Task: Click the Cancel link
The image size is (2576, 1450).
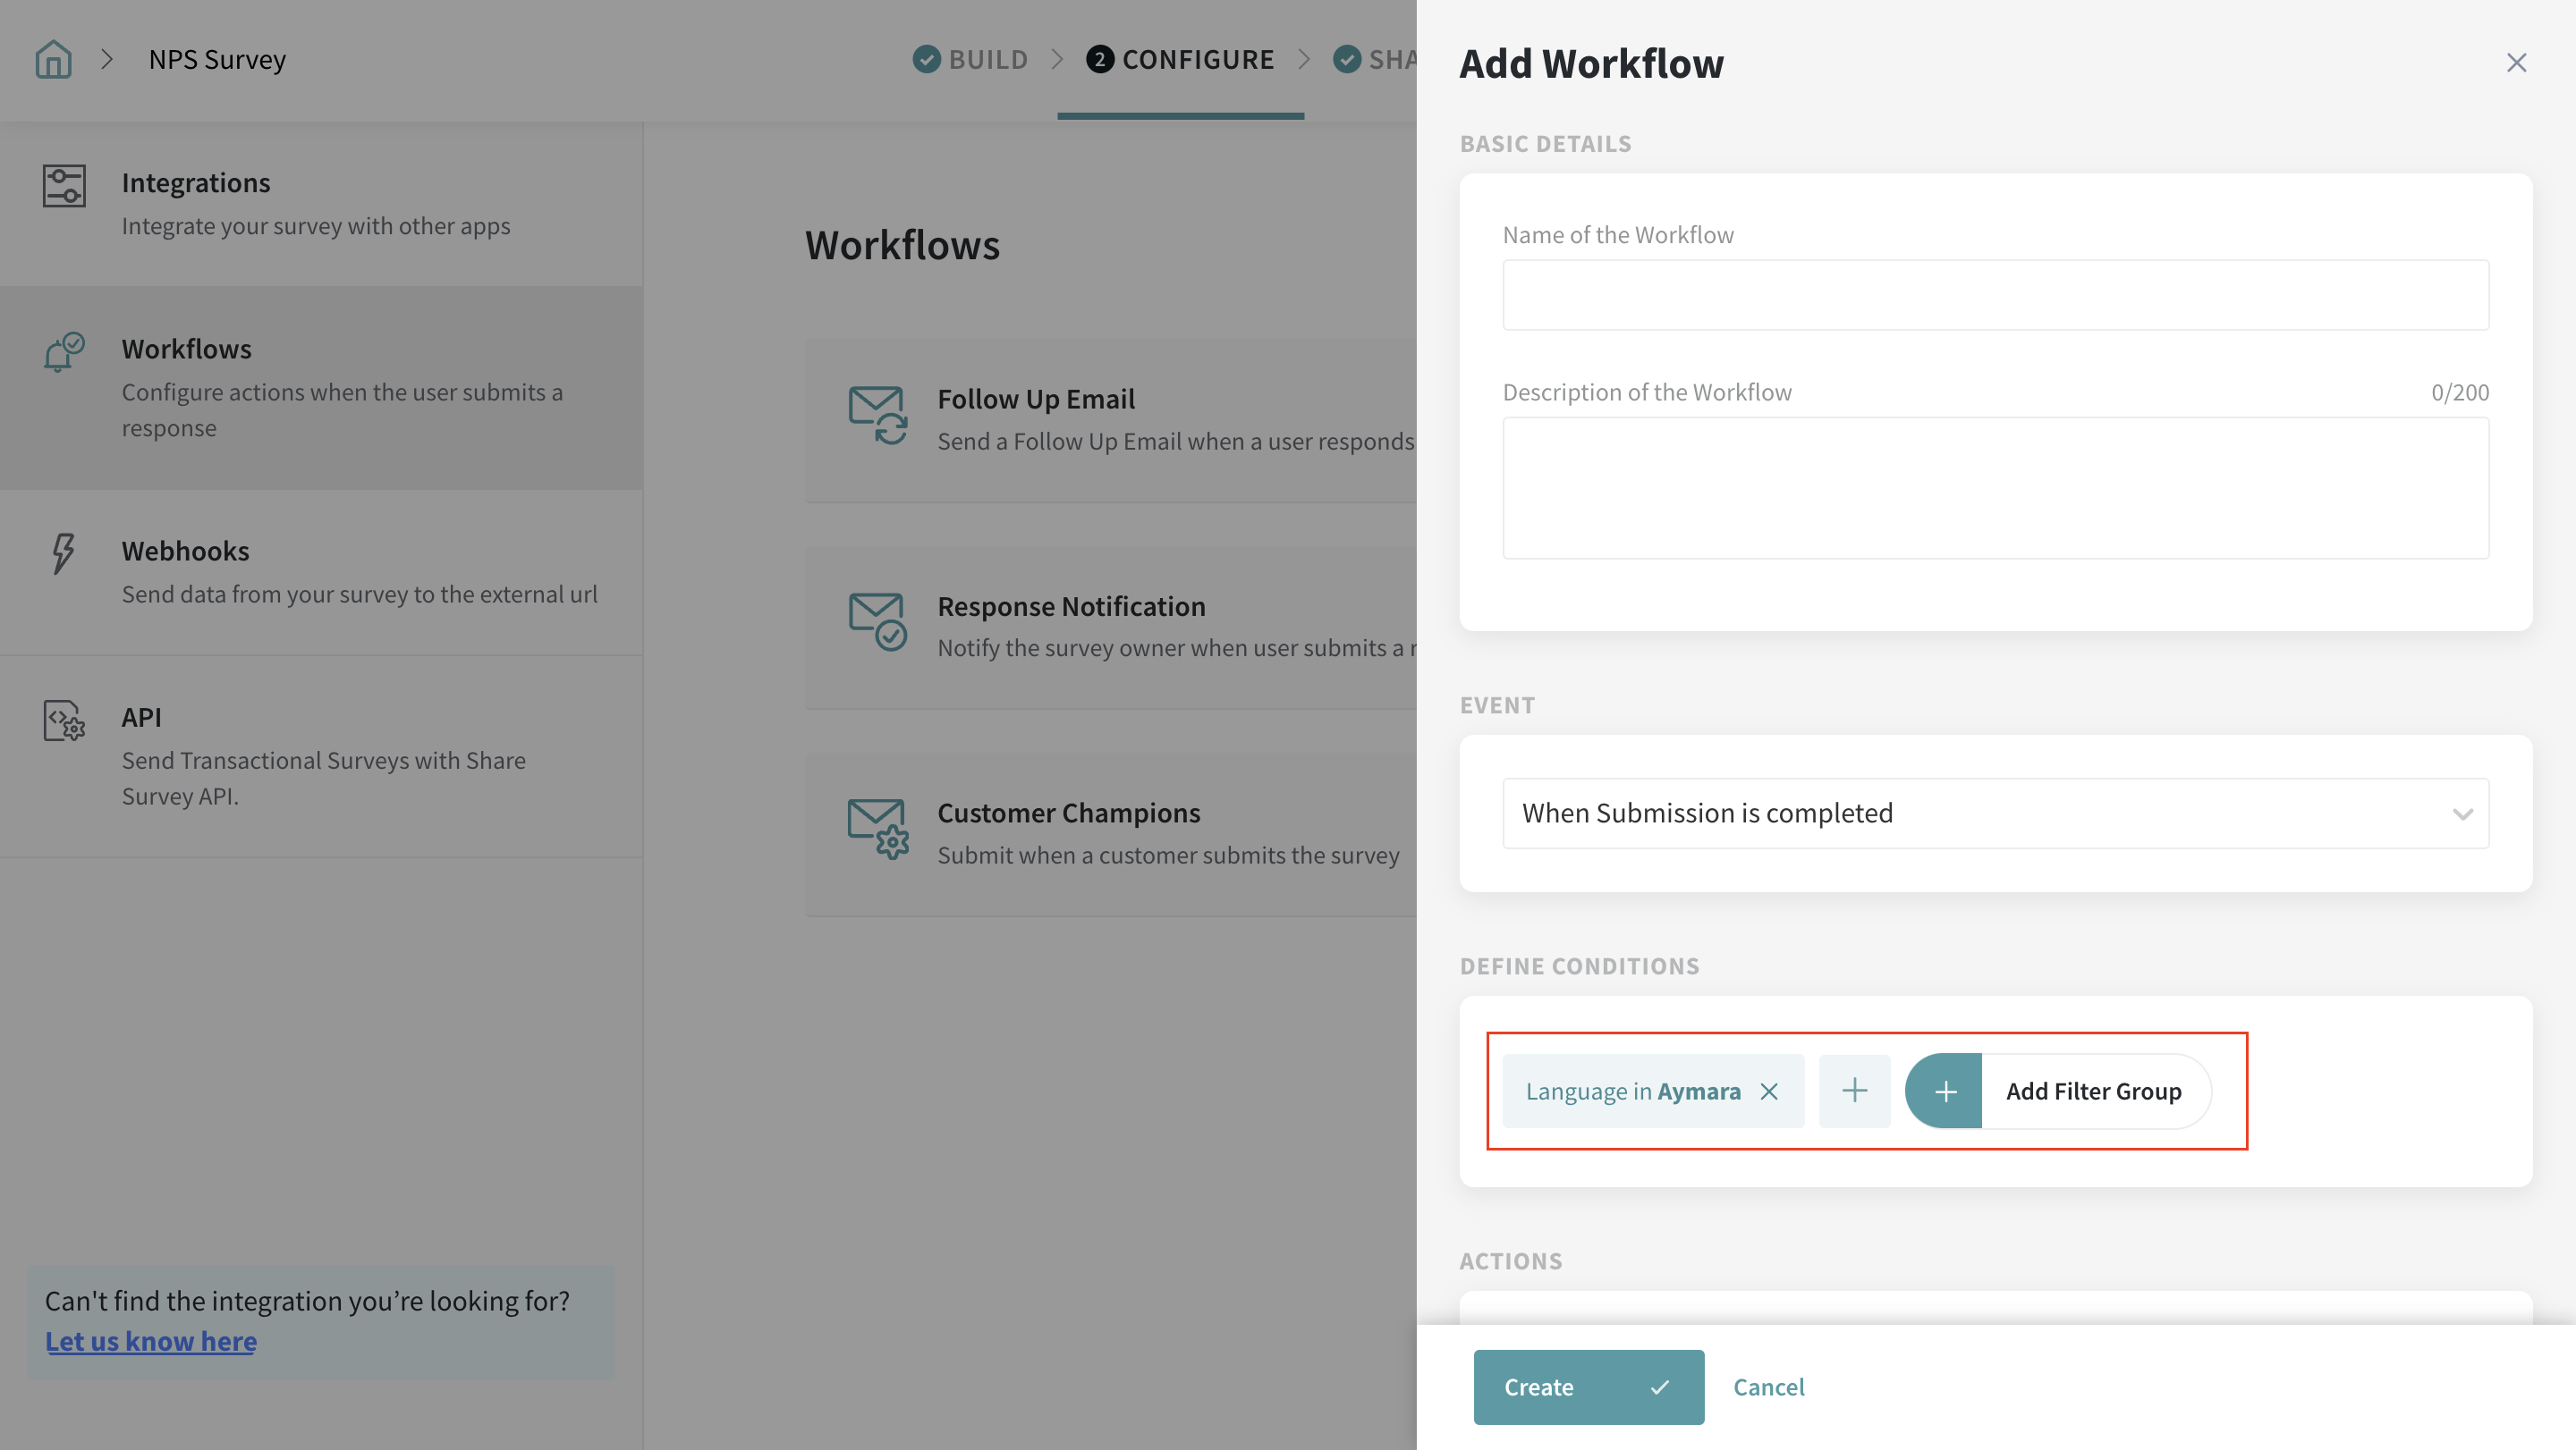Action: coord(1768,1387)
